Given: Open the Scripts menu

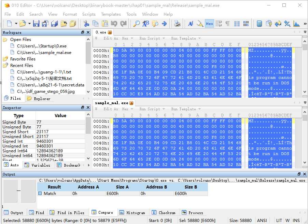Looking at the screenshot, I should [89, 14].
